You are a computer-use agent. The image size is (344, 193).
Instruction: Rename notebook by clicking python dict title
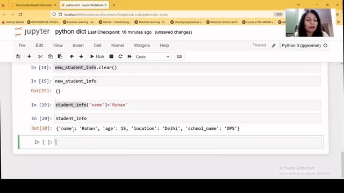coord(70,32)
